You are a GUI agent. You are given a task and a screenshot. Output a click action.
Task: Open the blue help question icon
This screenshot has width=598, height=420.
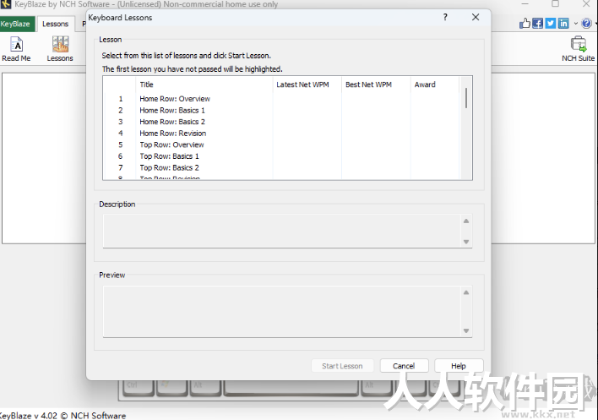point(586,24)
